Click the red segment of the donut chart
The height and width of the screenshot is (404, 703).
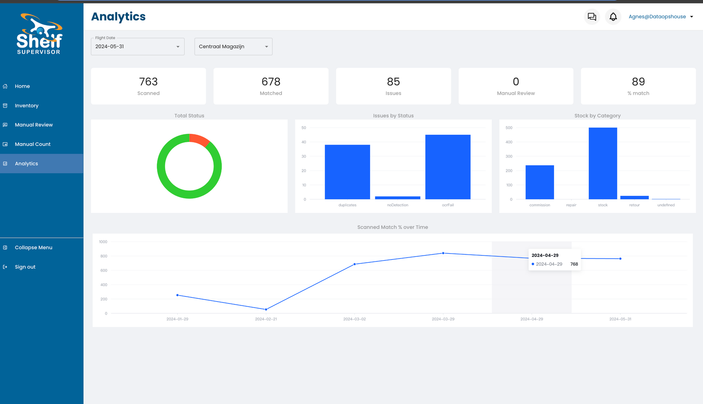coord(200,139)
